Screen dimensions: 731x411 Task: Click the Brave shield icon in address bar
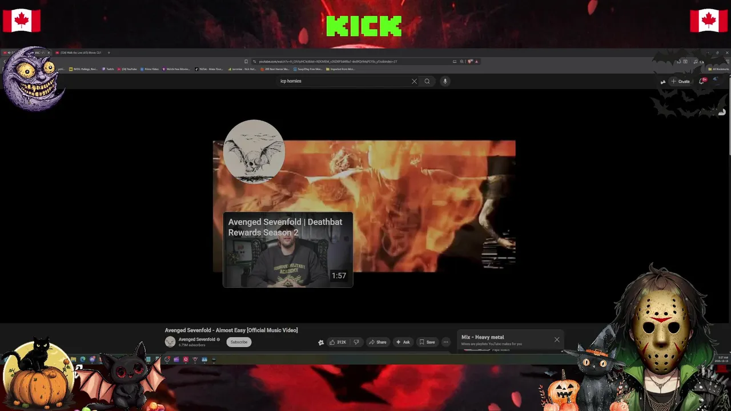tap(470, 62)
